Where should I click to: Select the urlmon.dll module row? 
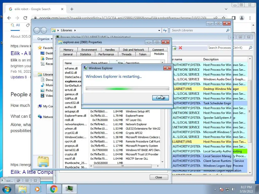click(112, 129)
